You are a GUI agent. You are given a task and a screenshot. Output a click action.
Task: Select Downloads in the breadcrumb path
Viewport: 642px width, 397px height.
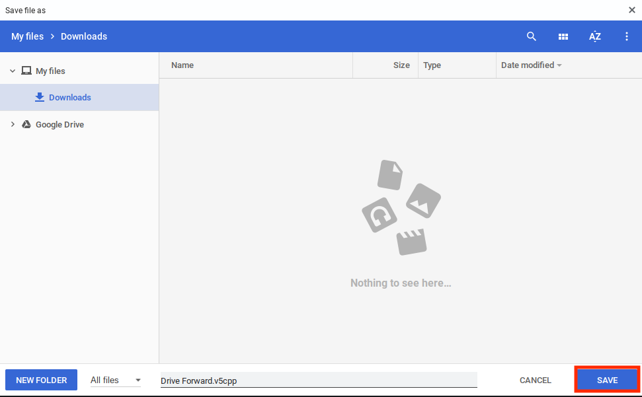pyautogui.click(x=83, y=36)
